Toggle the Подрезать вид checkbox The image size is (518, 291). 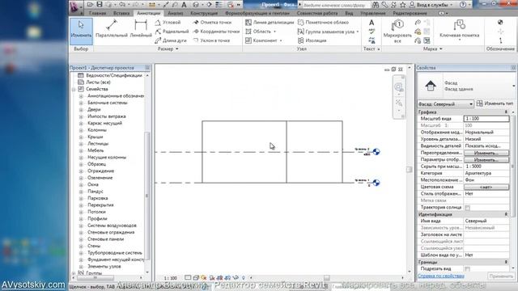(467, 269)
